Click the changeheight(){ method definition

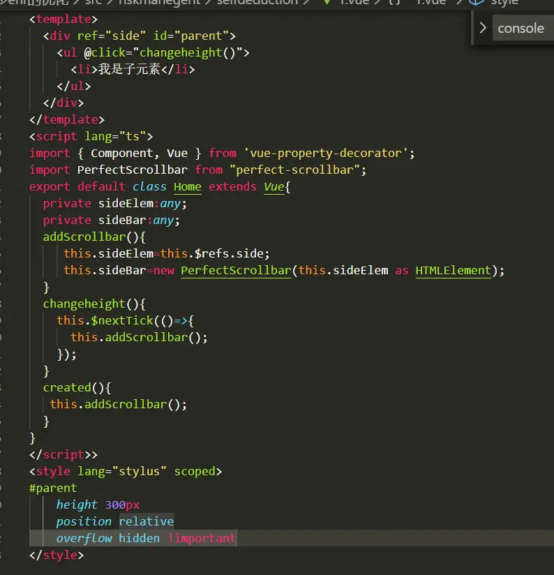[94, 304]
